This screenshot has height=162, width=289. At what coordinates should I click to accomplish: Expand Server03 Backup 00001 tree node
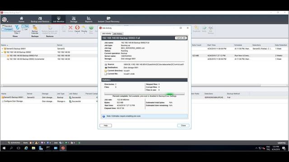pos(2,49)
